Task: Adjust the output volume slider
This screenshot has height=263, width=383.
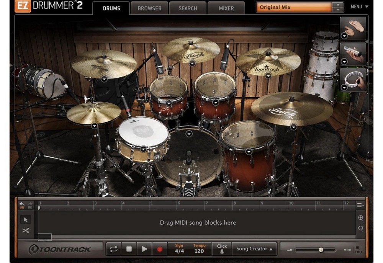Action: pos(321,249)
